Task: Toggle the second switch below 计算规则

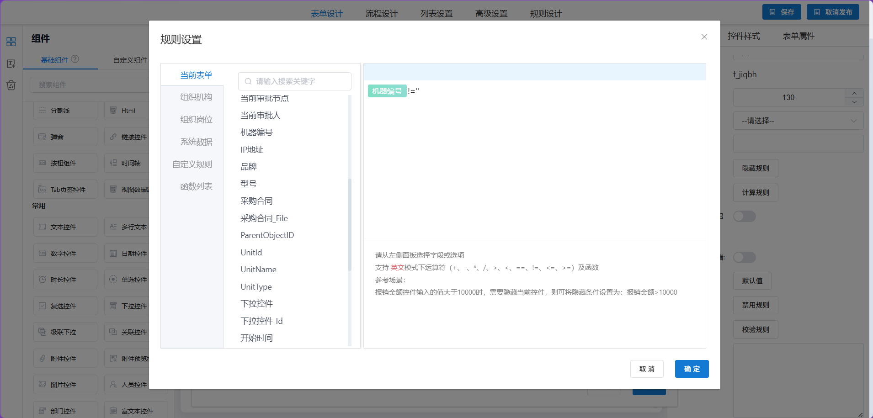Action: pos(745,257)
